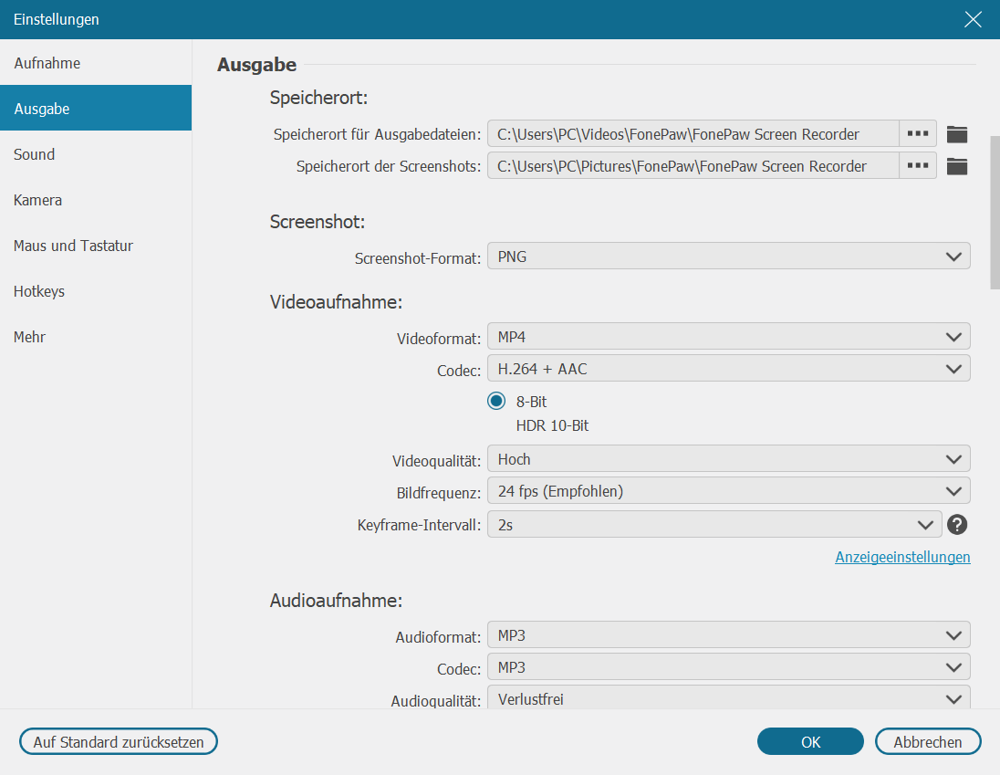Viewport: 1000px width, 775px height.
Task: Open the Videoqualität dropdown set to Hoch
Action: [727, 458]
